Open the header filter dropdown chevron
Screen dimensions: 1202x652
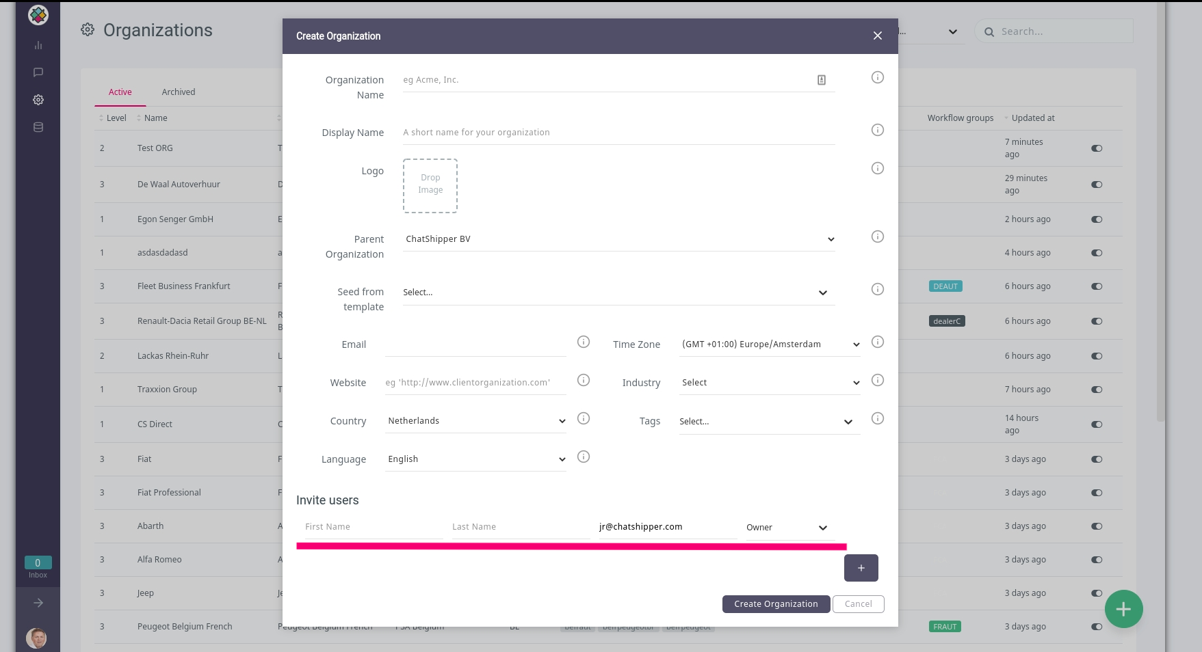(953, 32)
